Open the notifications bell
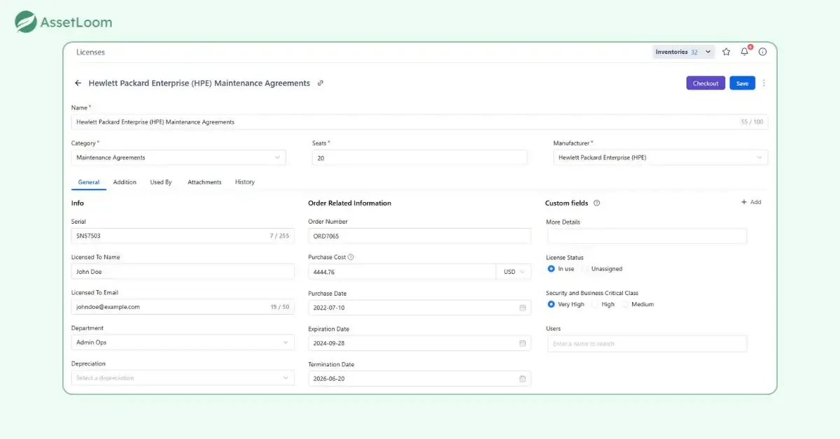 click(x=745, y=52)
